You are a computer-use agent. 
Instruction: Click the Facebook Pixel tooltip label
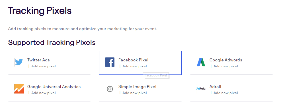point(156,75)
